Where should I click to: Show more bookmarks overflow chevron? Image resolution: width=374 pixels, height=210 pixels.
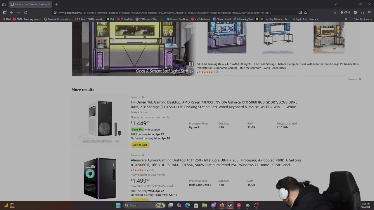pyautogui.click(x=346, y=19)
